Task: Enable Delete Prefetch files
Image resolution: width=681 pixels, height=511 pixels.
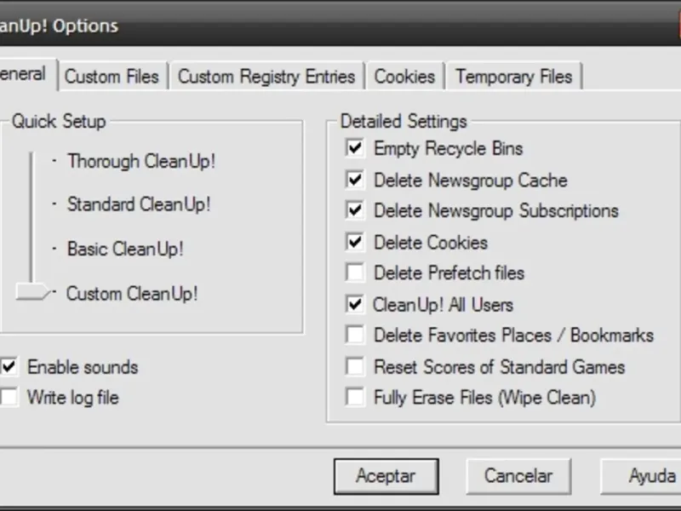Action: coord(355,273)
